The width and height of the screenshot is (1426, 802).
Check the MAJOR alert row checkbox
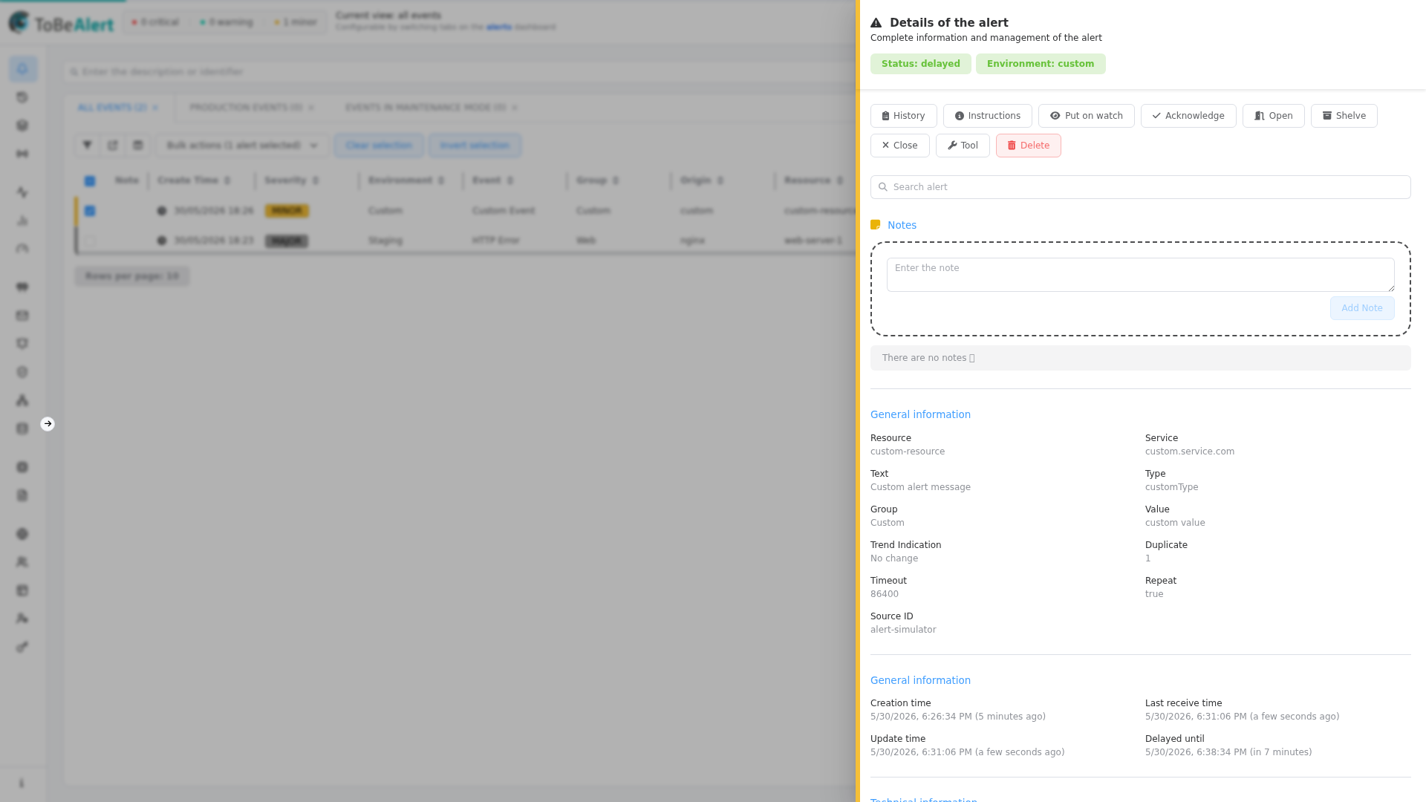tap(90, 241)
